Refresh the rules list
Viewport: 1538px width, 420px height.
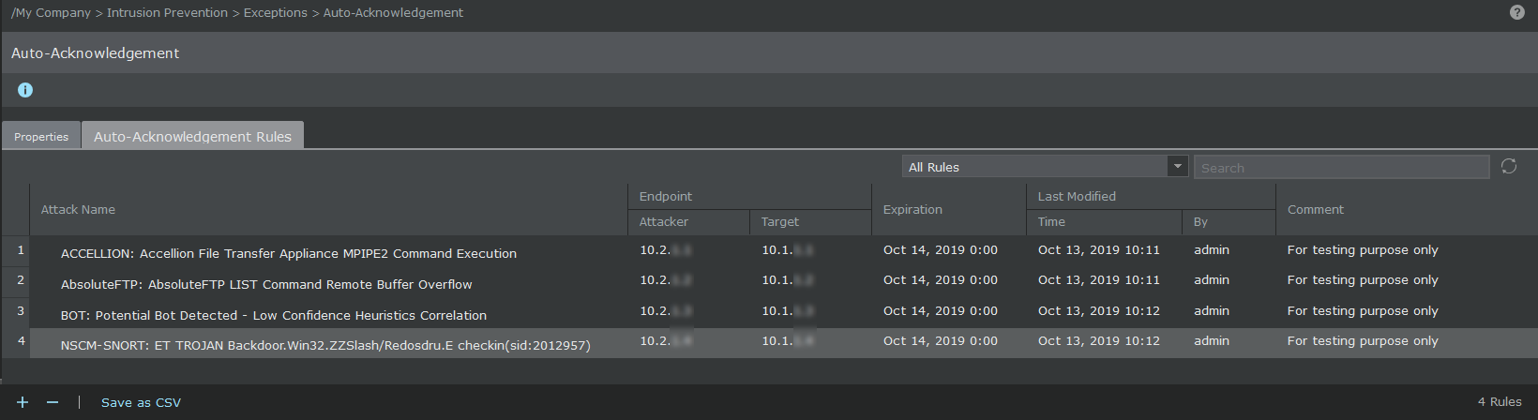tap(1508, 166)
